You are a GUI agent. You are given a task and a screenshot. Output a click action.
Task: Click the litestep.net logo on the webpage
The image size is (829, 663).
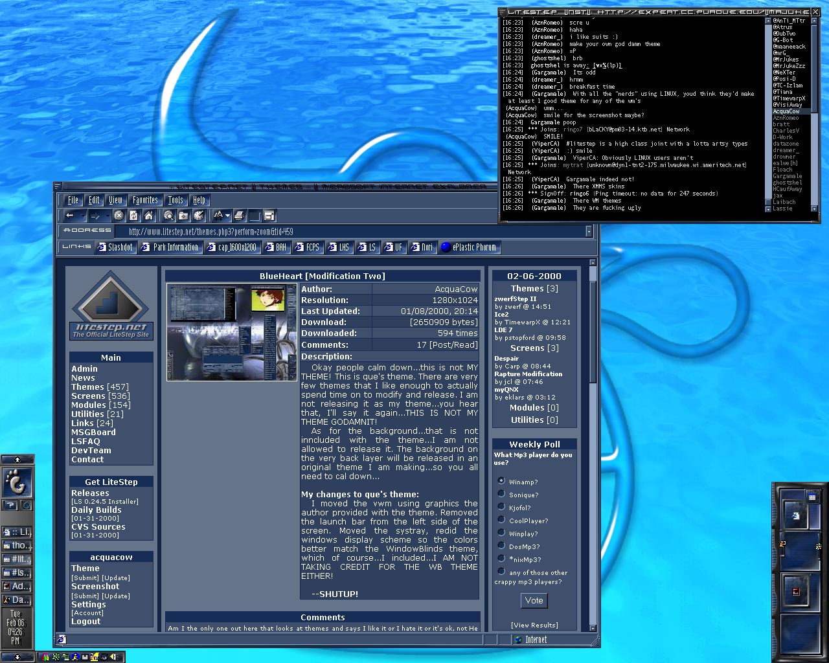(x=110, y=306)
